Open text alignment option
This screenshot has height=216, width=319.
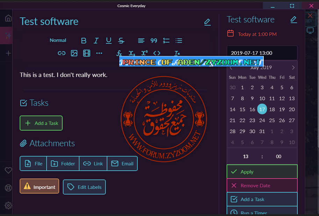point(141,41)
